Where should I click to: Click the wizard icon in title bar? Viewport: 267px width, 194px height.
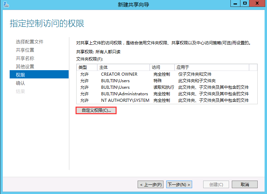(x=6, y=4)
